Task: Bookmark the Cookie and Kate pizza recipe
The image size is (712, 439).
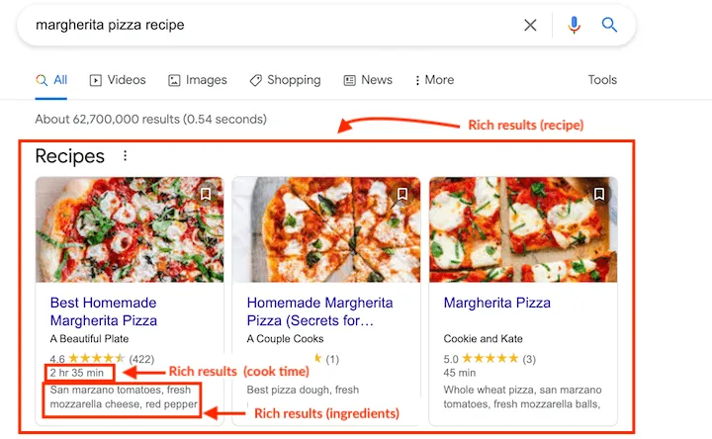Action: (x=599, y=194)
